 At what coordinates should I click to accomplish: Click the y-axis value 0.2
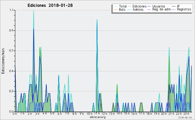(x=11, y=91)
